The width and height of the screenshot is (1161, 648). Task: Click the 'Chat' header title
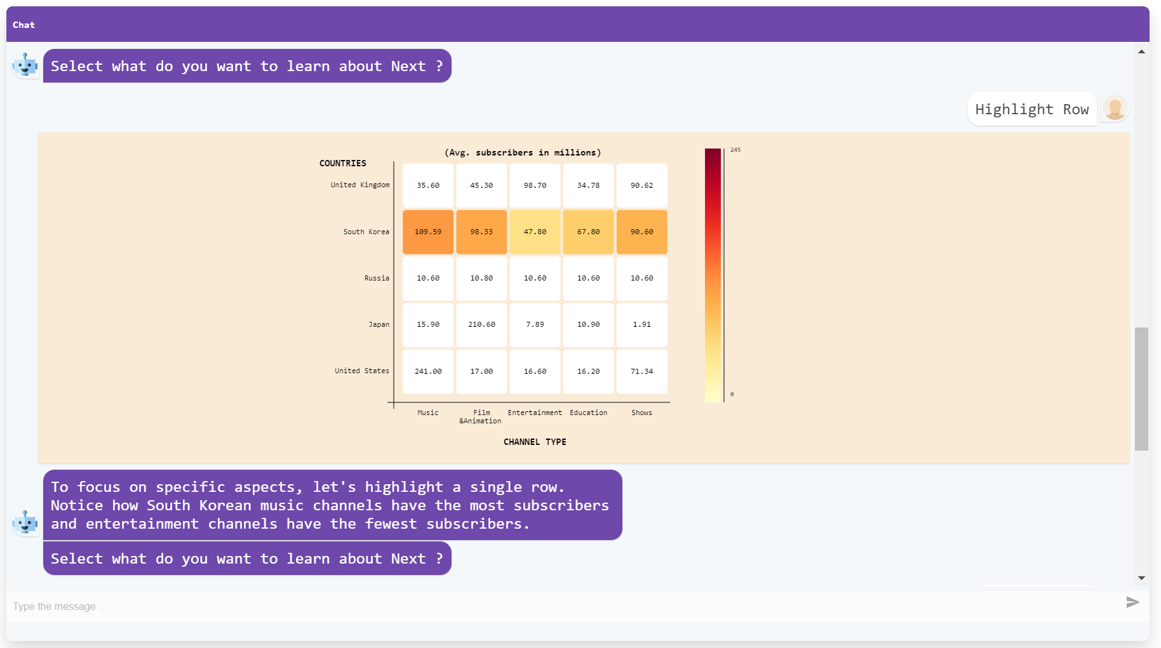coord(23,25)
